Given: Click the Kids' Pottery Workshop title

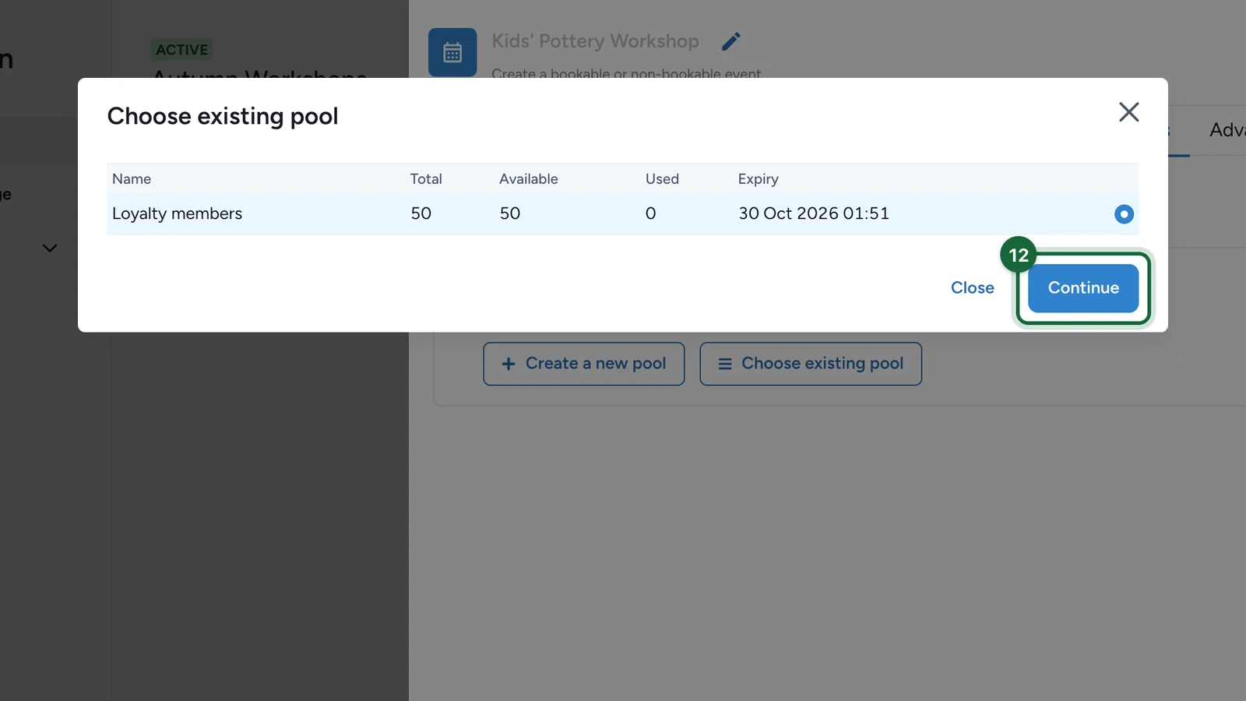Looking at the screenshot, I should click(x=596, y=41).
